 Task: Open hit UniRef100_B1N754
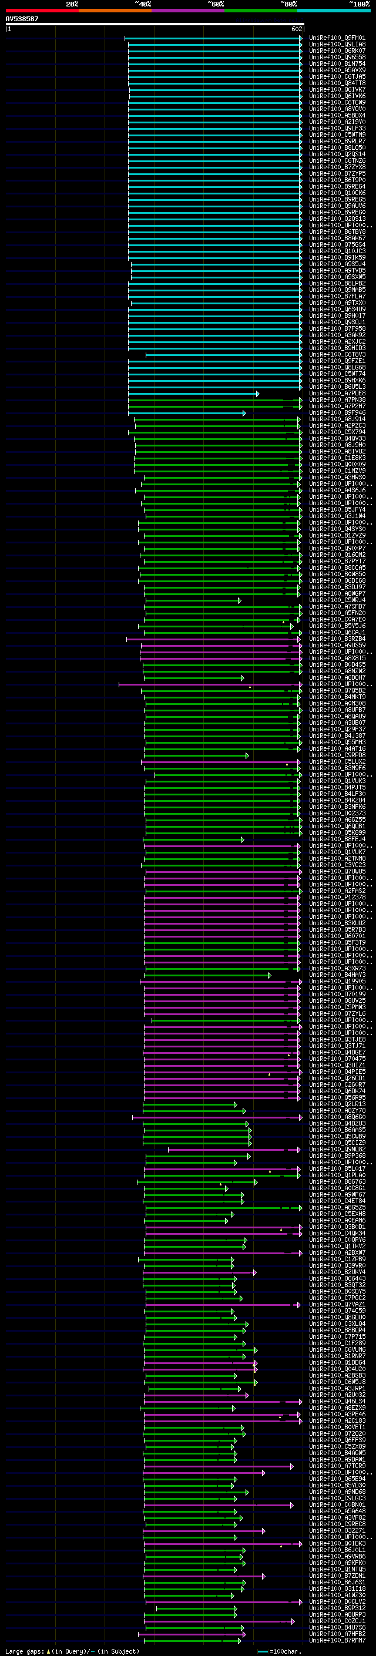tap(337, 63)
